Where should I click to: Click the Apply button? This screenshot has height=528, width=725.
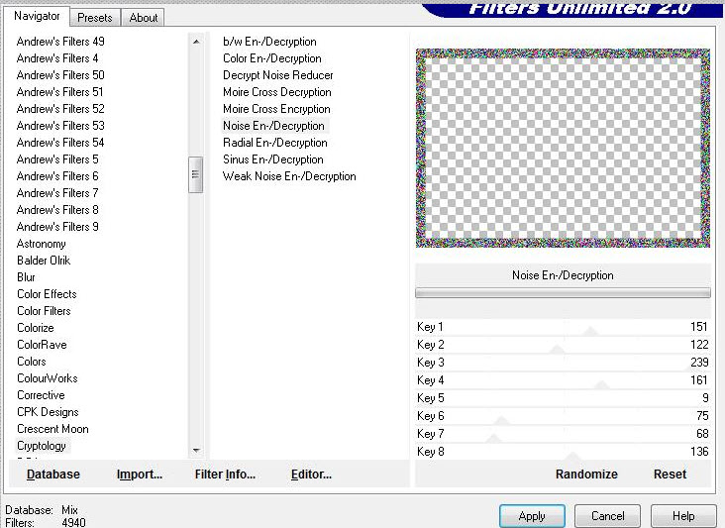pos(532,516)
